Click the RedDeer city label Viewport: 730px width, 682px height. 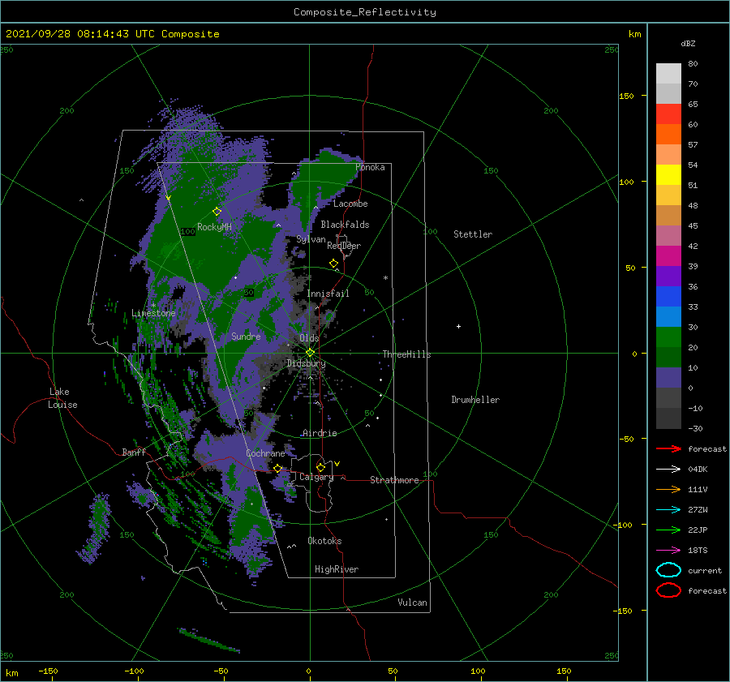point(344,246)
